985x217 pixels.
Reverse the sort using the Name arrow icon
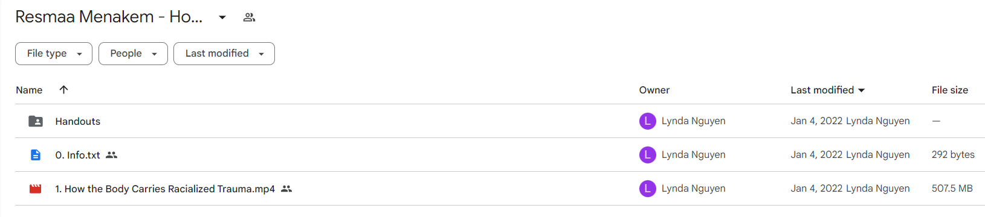(63, 90)
